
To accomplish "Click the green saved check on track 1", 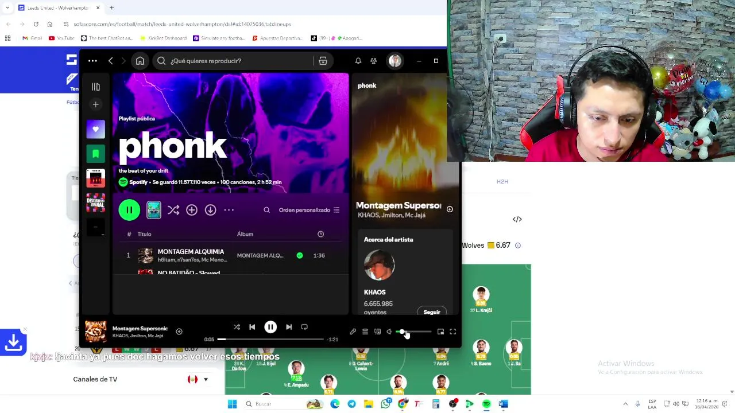I will pos(300,255).
